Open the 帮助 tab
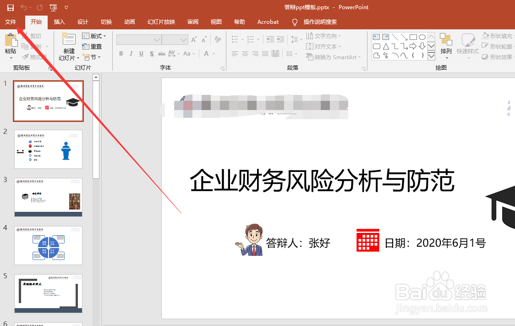Screen dimensions: 515x326 [240, 22]
